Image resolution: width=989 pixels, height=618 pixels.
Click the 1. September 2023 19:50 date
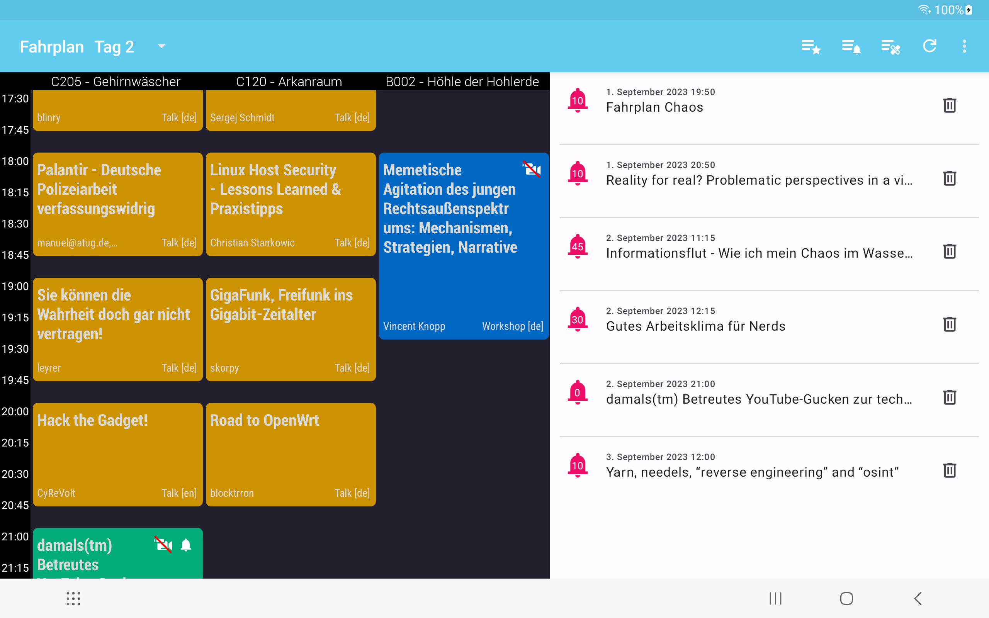(x=660, y=92)
